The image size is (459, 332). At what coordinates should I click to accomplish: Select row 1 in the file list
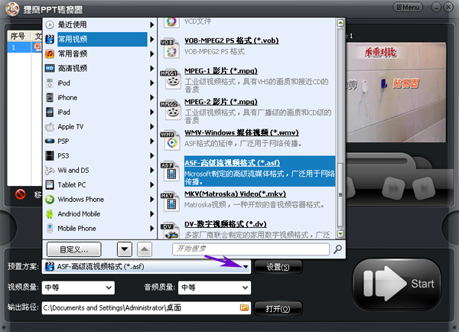click(x=24, y=47)
